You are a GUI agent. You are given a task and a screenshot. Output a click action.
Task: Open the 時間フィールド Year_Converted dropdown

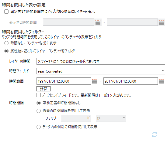click(101, 71)
